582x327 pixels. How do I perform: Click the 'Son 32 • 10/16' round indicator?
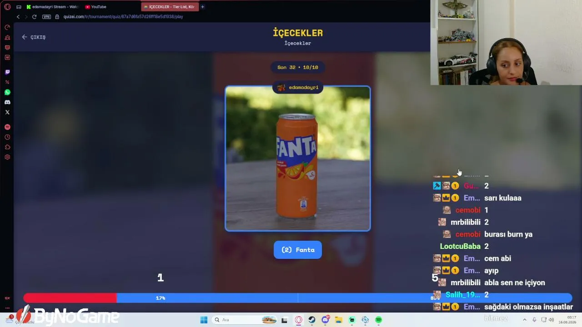point(298,67)
